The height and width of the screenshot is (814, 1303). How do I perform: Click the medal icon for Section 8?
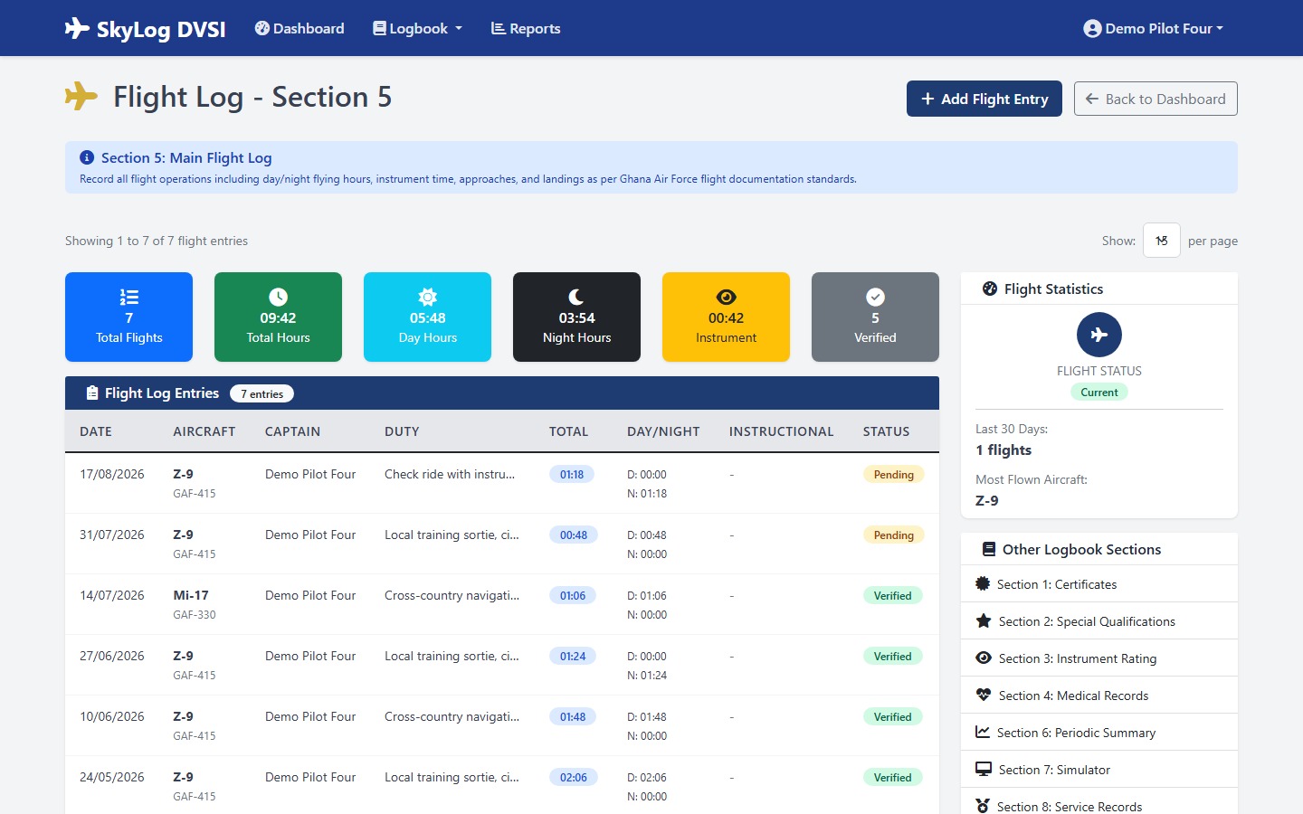(x=983, y=807)
